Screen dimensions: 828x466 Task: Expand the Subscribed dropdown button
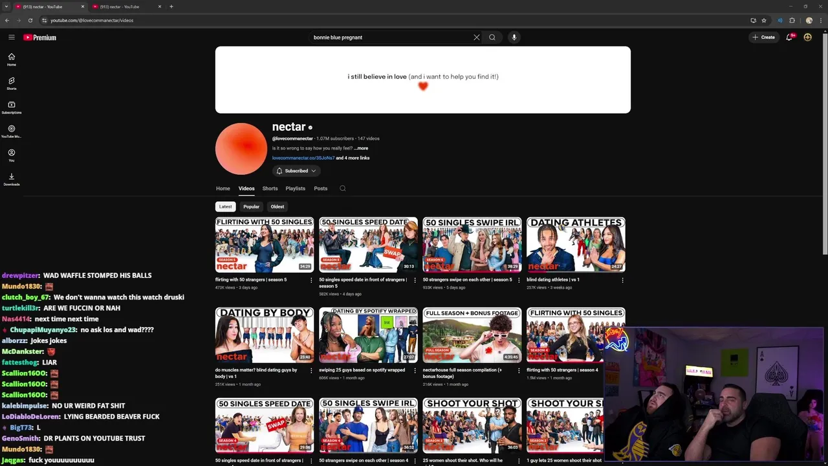pyautogui.click(x=296, y=171)
